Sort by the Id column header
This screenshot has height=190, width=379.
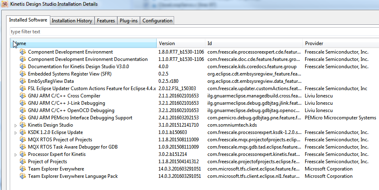coord(254,43)
